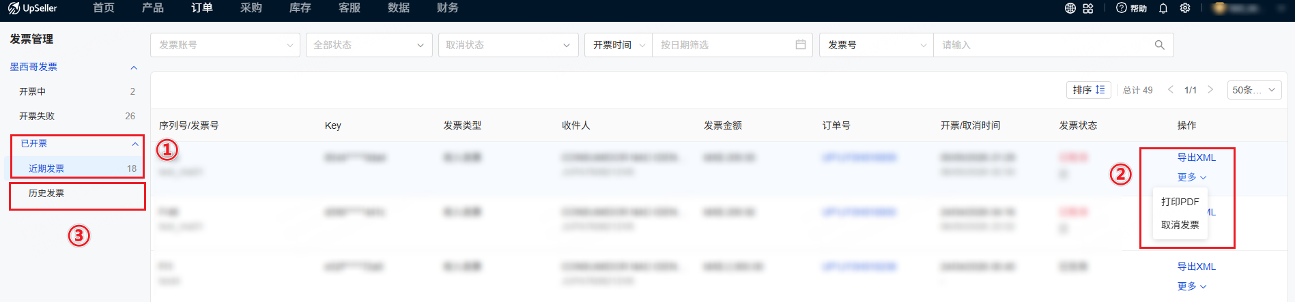Go to next page arrow
Viewport: 1295px width, 302px height.
[x=1210, y=90]
